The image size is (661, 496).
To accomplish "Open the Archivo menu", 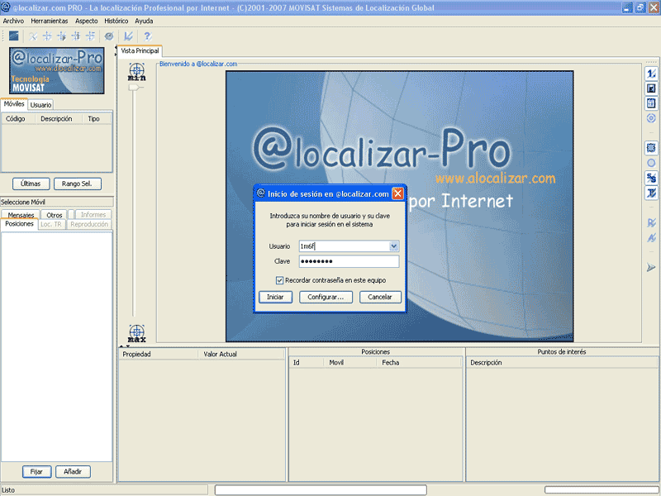I will coord(14,21).
